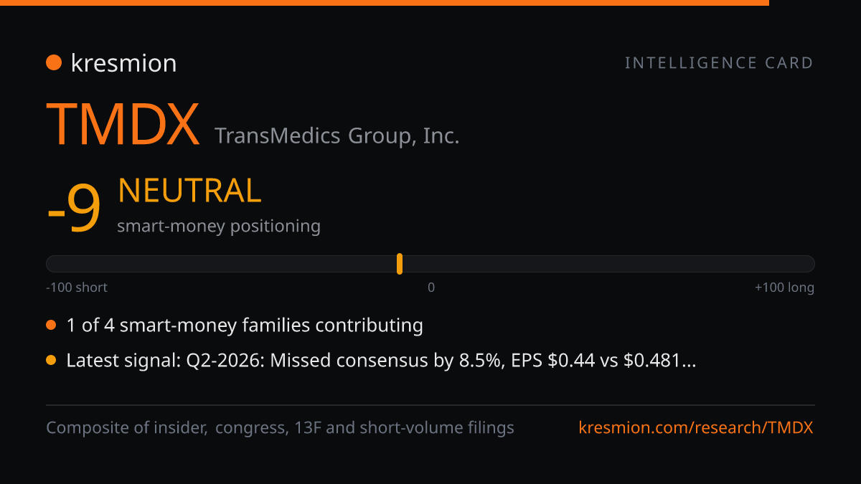Click TransMedics Group, Inc. company name

pos(337,136)
